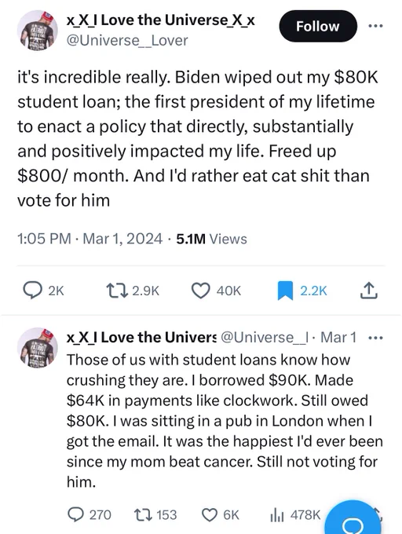Image resolution: width=402 pixels, height=534 pixels.
Task: Like the reply tweet via its heart icon
Action: coord(210,514)
